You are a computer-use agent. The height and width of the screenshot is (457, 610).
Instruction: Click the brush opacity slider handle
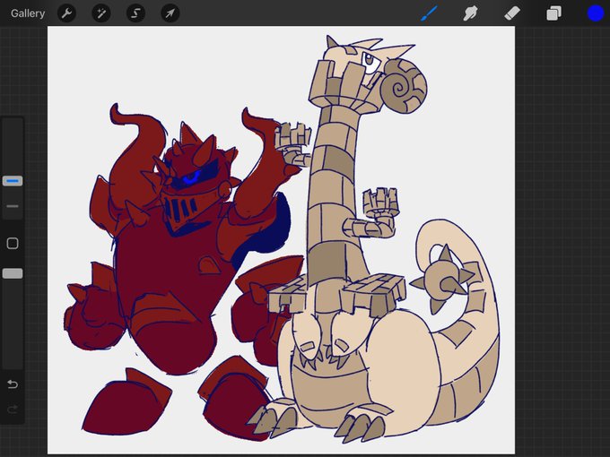(x=13, y=273)
